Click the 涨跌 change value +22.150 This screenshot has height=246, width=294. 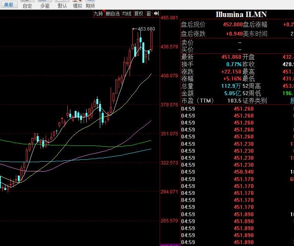point(231,72)
